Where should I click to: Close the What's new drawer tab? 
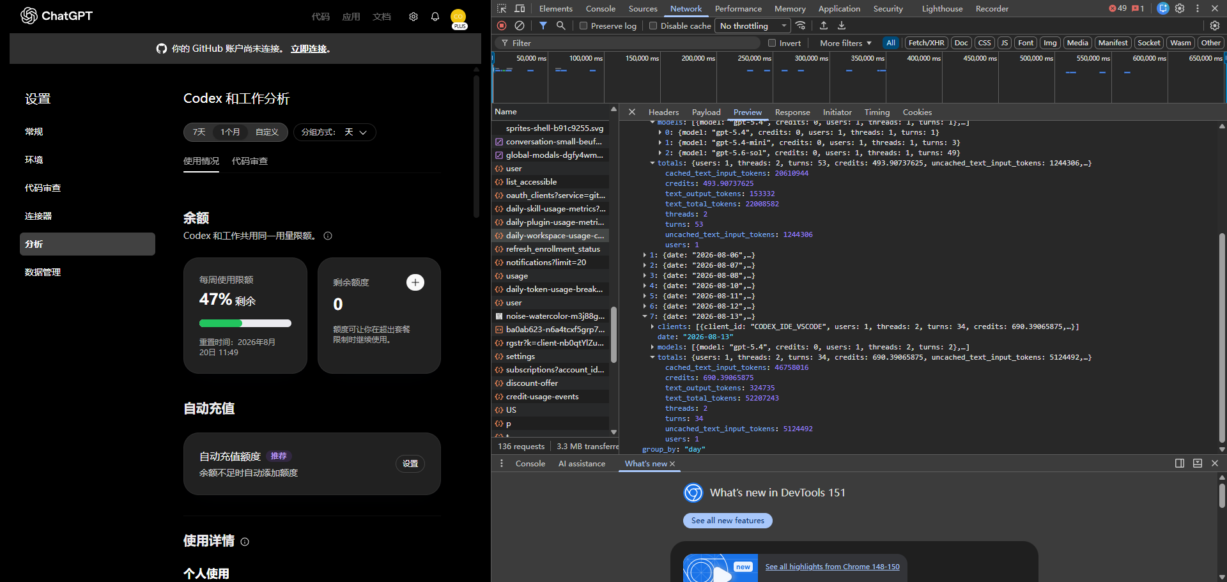(x=672, y=464)
